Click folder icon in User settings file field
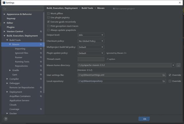This screenshot has height=124, width=184. click(164, 75)
